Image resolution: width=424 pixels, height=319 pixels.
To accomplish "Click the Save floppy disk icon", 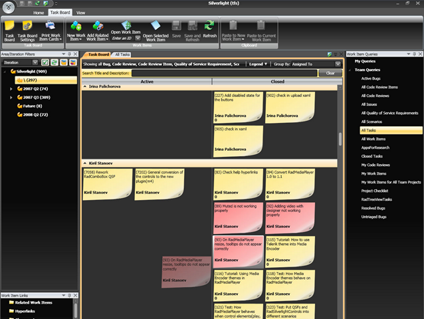I will coord(176,26).
